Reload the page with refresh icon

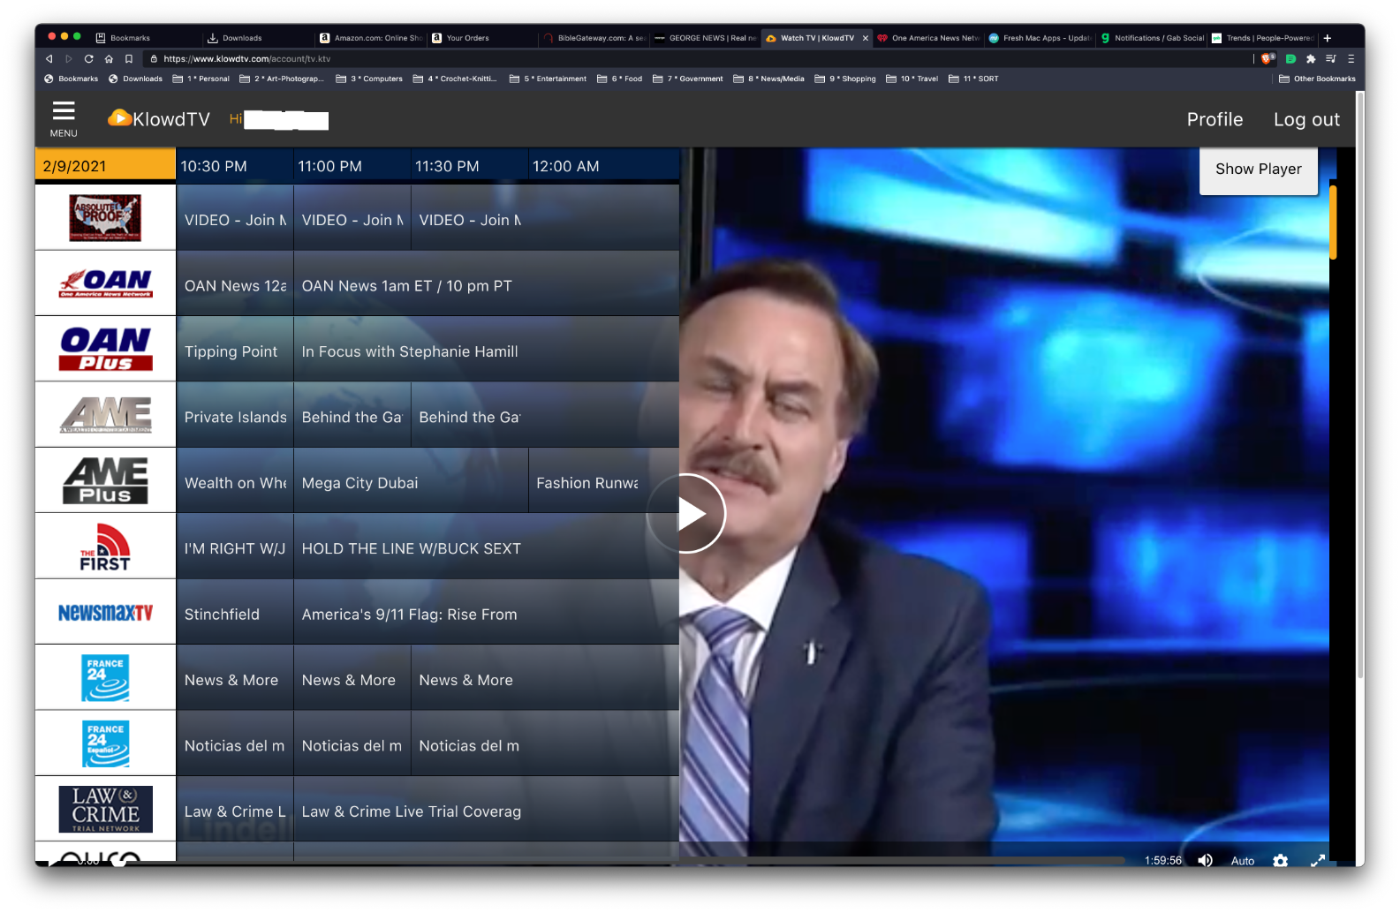pos(88,59)
